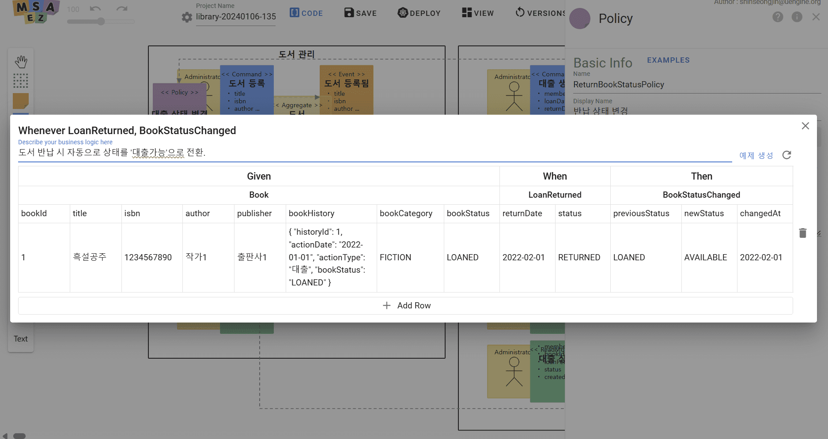This screenshot has height=439, width=828.
Task: Click the ReturnBookStatusPolicy name field
Action: (x=696, y=85)
